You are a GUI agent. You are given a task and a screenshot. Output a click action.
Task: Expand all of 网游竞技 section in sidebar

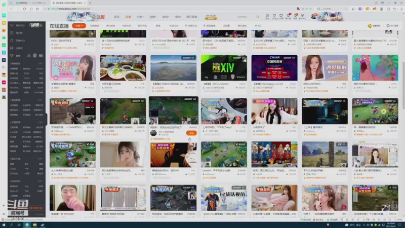(40, 63)
